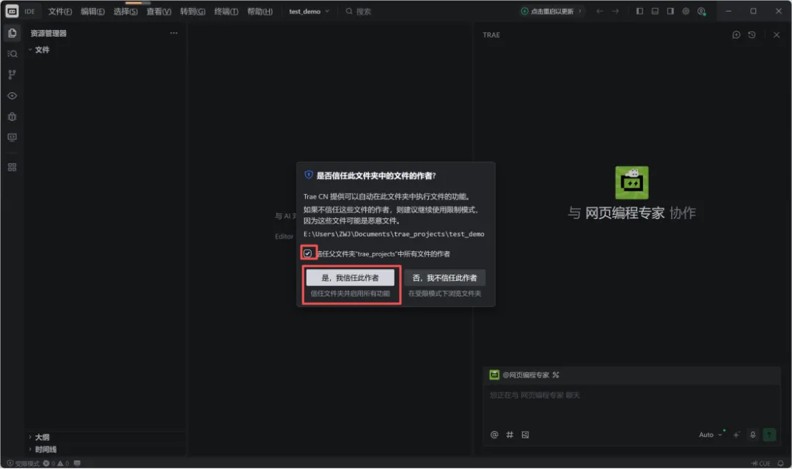Viewport: 792px width, 469px height.
Task: Open the 文件(F) menu
Action: [60, 11]
